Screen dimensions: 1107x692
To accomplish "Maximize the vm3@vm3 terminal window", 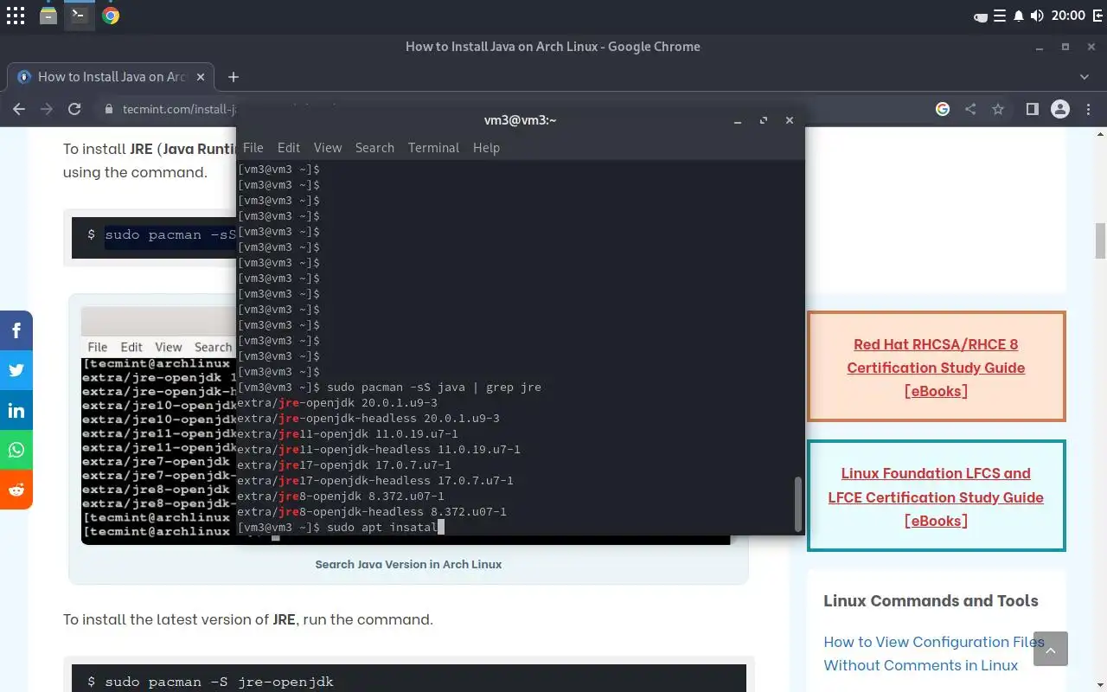I will (x=763, y=120).
